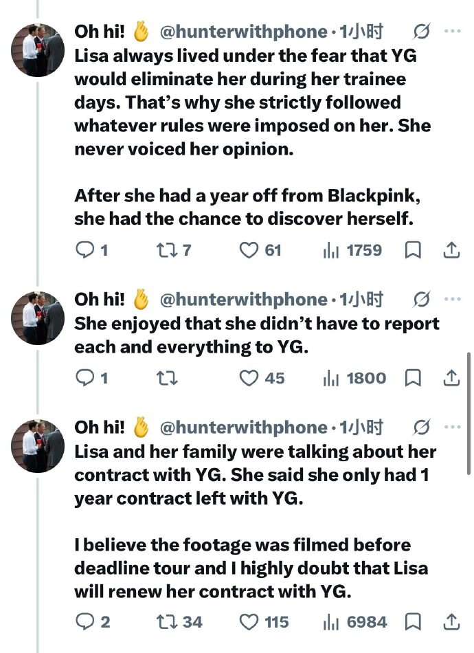The height and width of the screenshot is (653, 474).
Task: Bookmark the tweet with 1800 views
Action: 413,378
